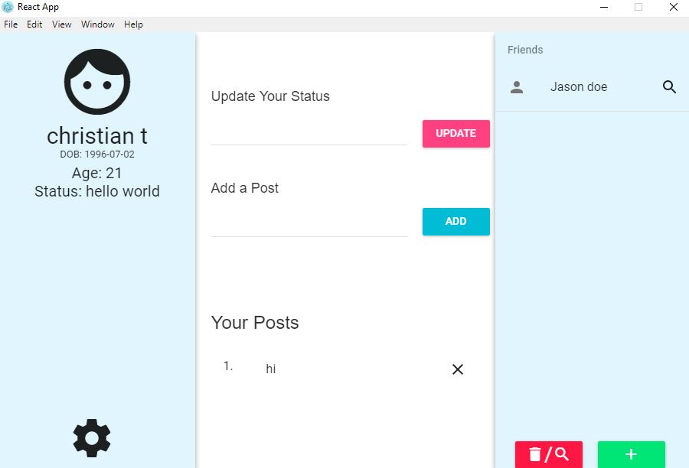Click the "Status: hello world" text
The height and width of the screenshot is (468, 689).
[x=97, y=191]
